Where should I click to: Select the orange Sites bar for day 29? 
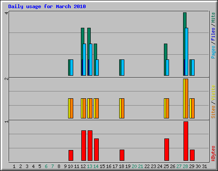(193, 108)
